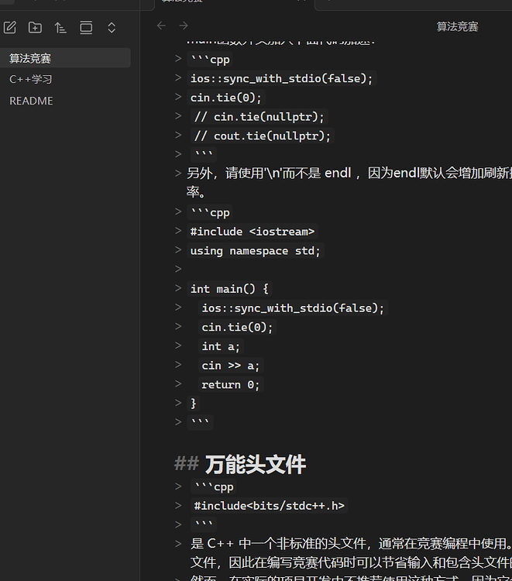Click the line return 0;

[x=230, y=385]
